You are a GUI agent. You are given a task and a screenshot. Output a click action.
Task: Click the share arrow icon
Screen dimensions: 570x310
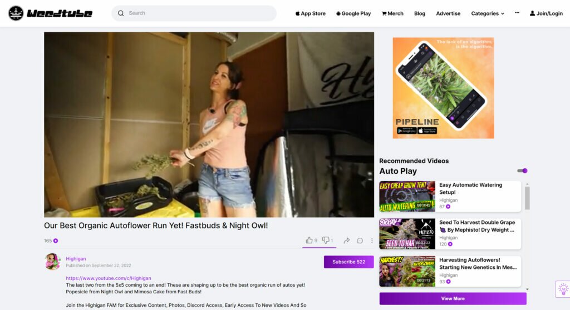tap(346, 241)
